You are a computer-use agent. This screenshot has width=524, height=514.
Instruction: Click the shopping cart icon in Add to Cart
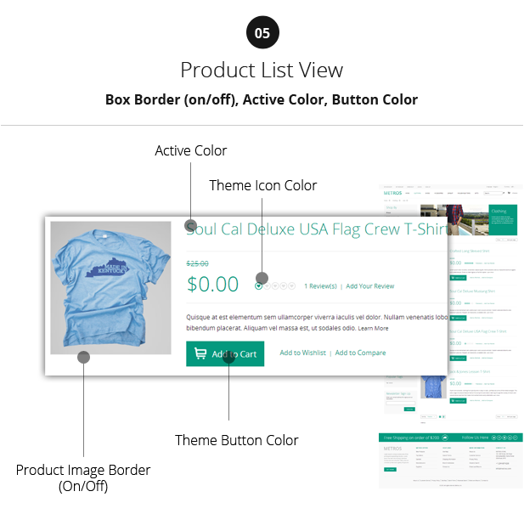(x=200, y=353)
